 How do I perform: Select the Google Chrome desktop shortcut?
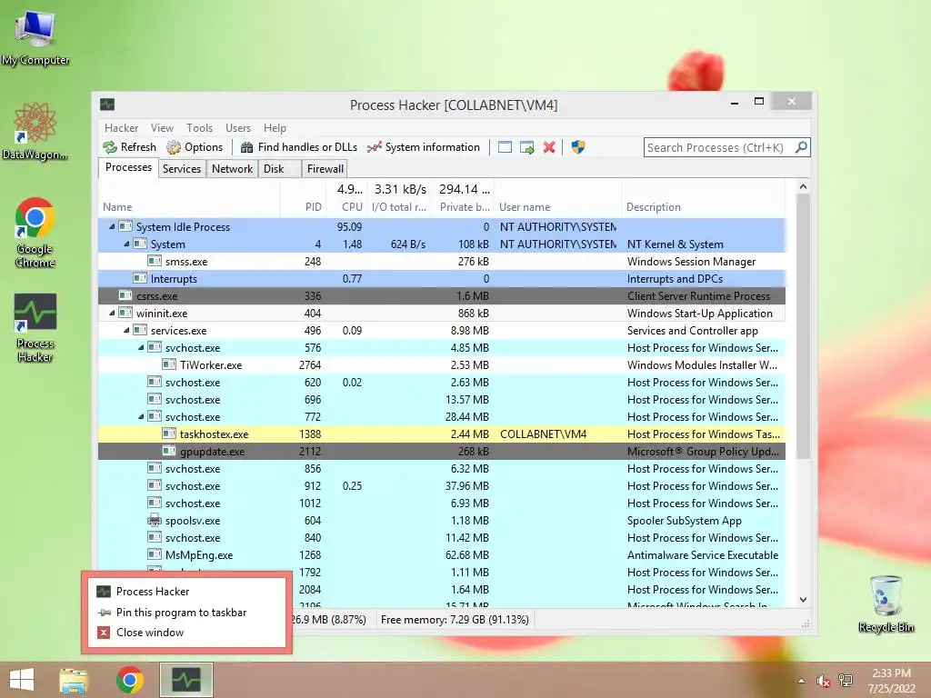pos(35,233)
